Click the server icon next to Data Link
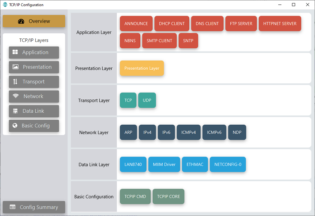Screen dimensions: 315x216 (15, 111)
